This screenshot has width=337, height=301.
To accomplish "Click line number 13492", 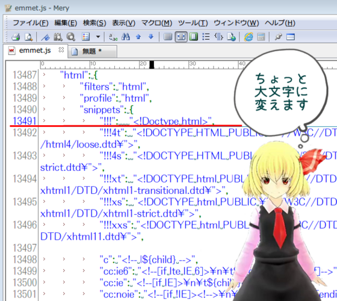I will (25, 133).
